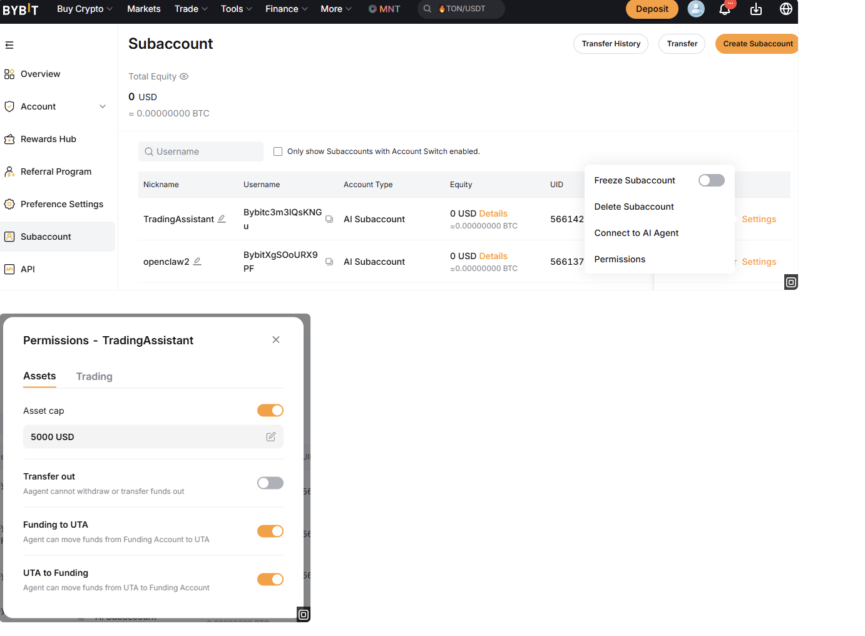This screenshot has width=865, height=636.
Task: Click the user profile avatar icon
Action: (696, 9)
